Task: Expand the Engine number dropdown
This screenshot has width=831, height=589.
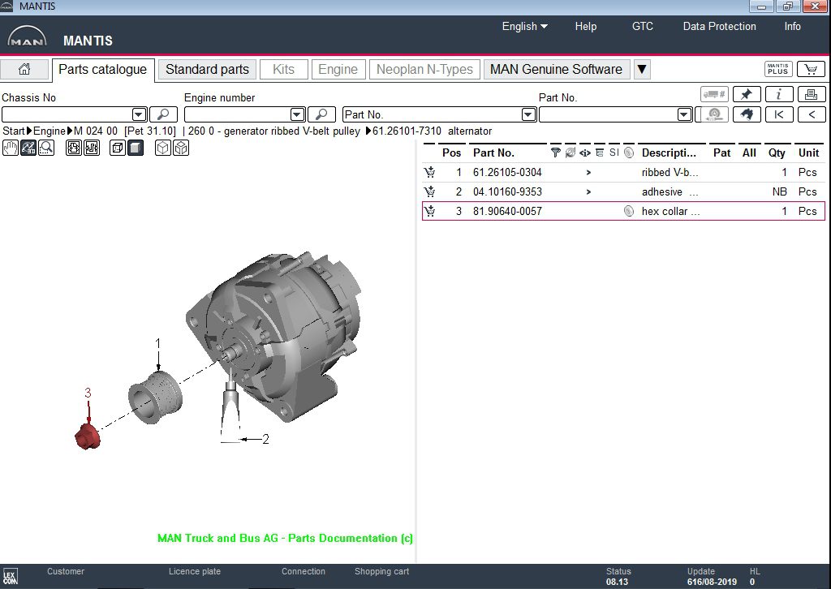Action: 297,114
